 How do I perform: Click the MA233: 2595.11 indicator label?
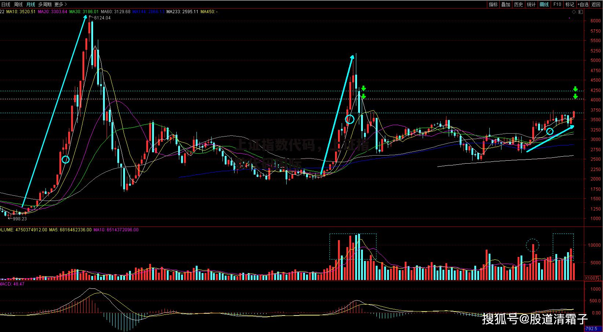pos(182,12)
